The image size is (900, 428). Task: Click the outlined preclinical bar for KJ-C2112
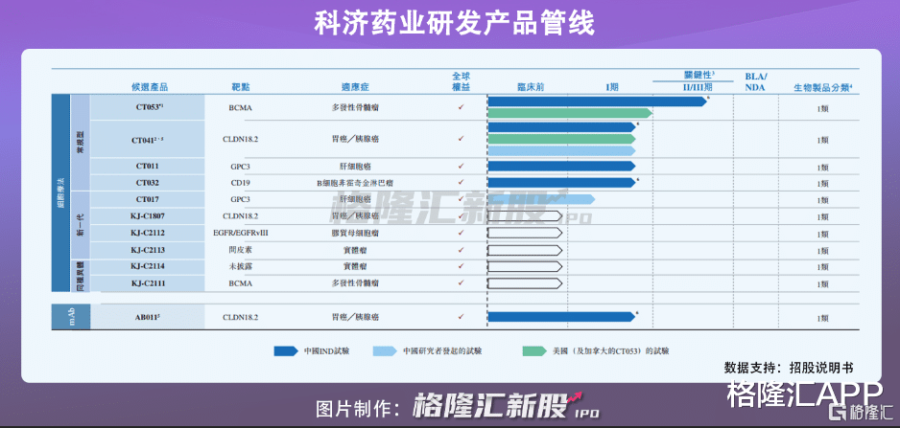[x=525, y=234]
